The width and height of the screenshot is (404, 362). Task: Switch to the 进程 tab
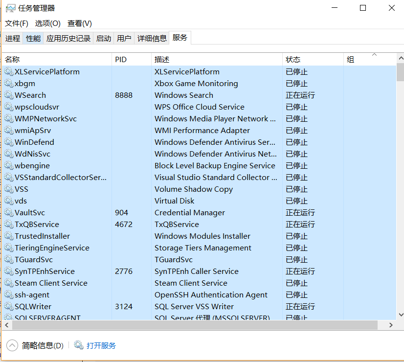coord(13,38)
